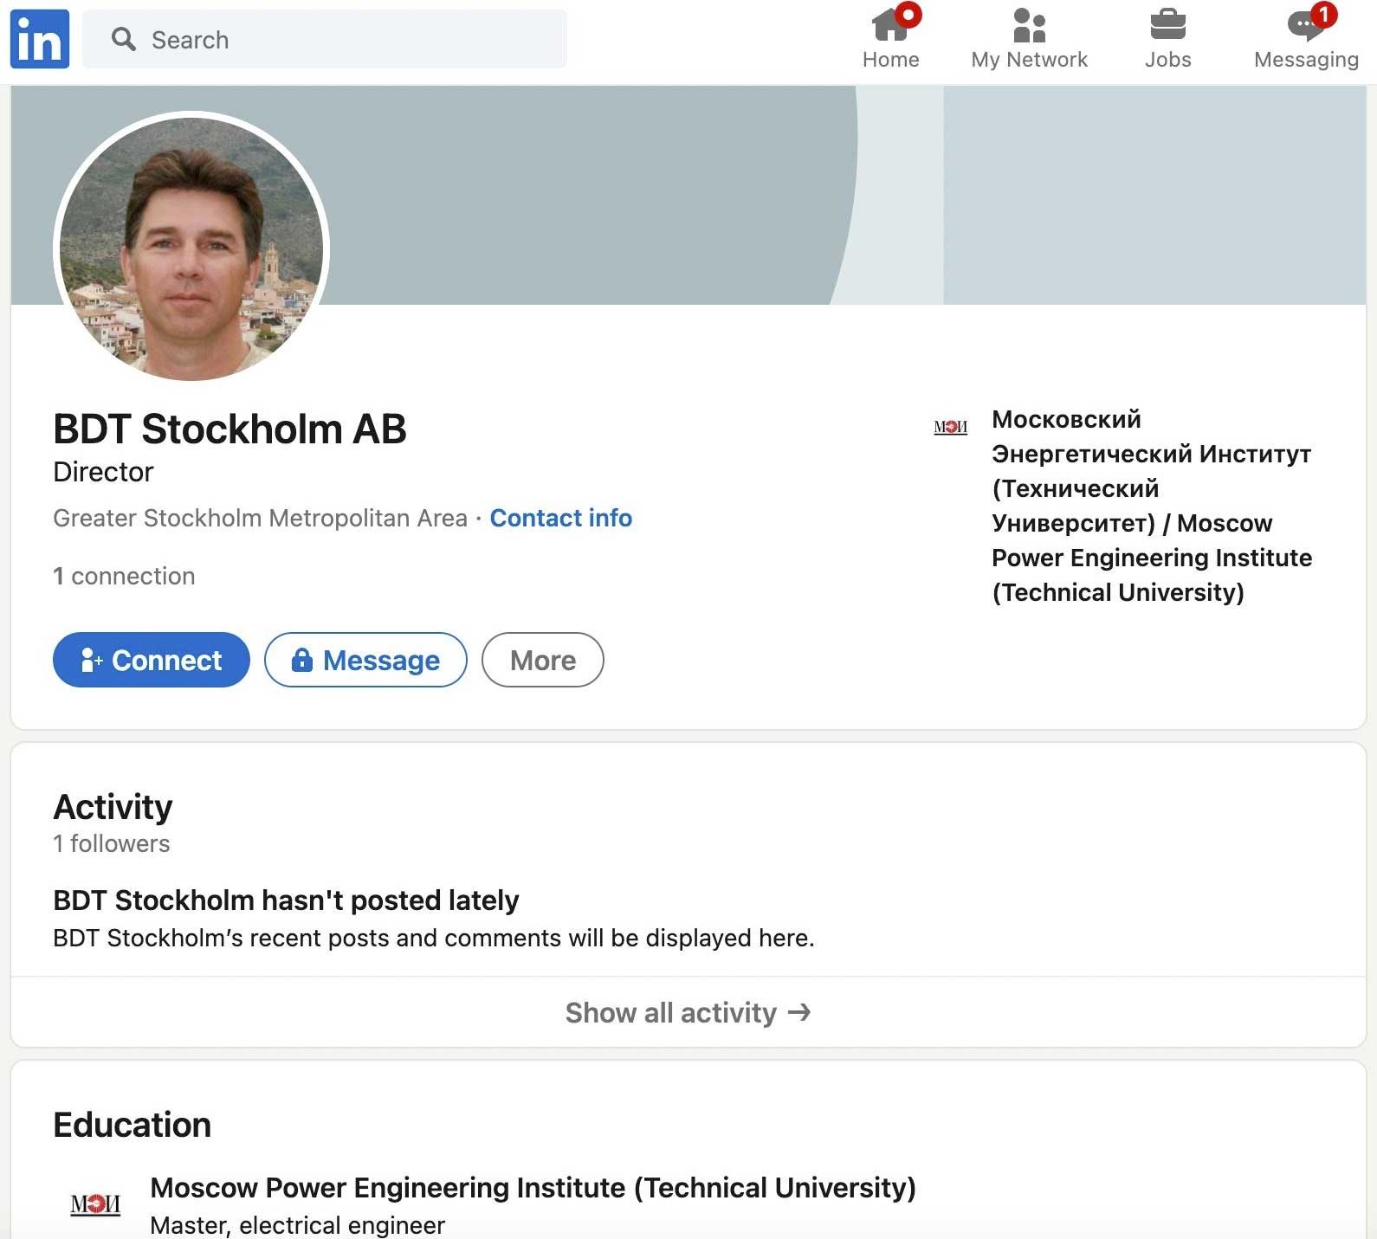Click the MEI logo in Education section

tap(95, 1204)
